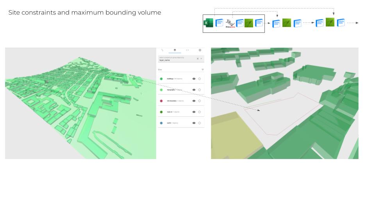The height and width of the screenshot is (211, 375).
Task: Open the settings gear in the viewer panel
Action: [200, 50]
